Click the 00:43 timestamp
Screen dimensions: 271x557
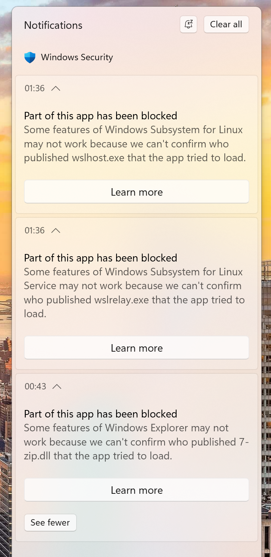point(35,386)
